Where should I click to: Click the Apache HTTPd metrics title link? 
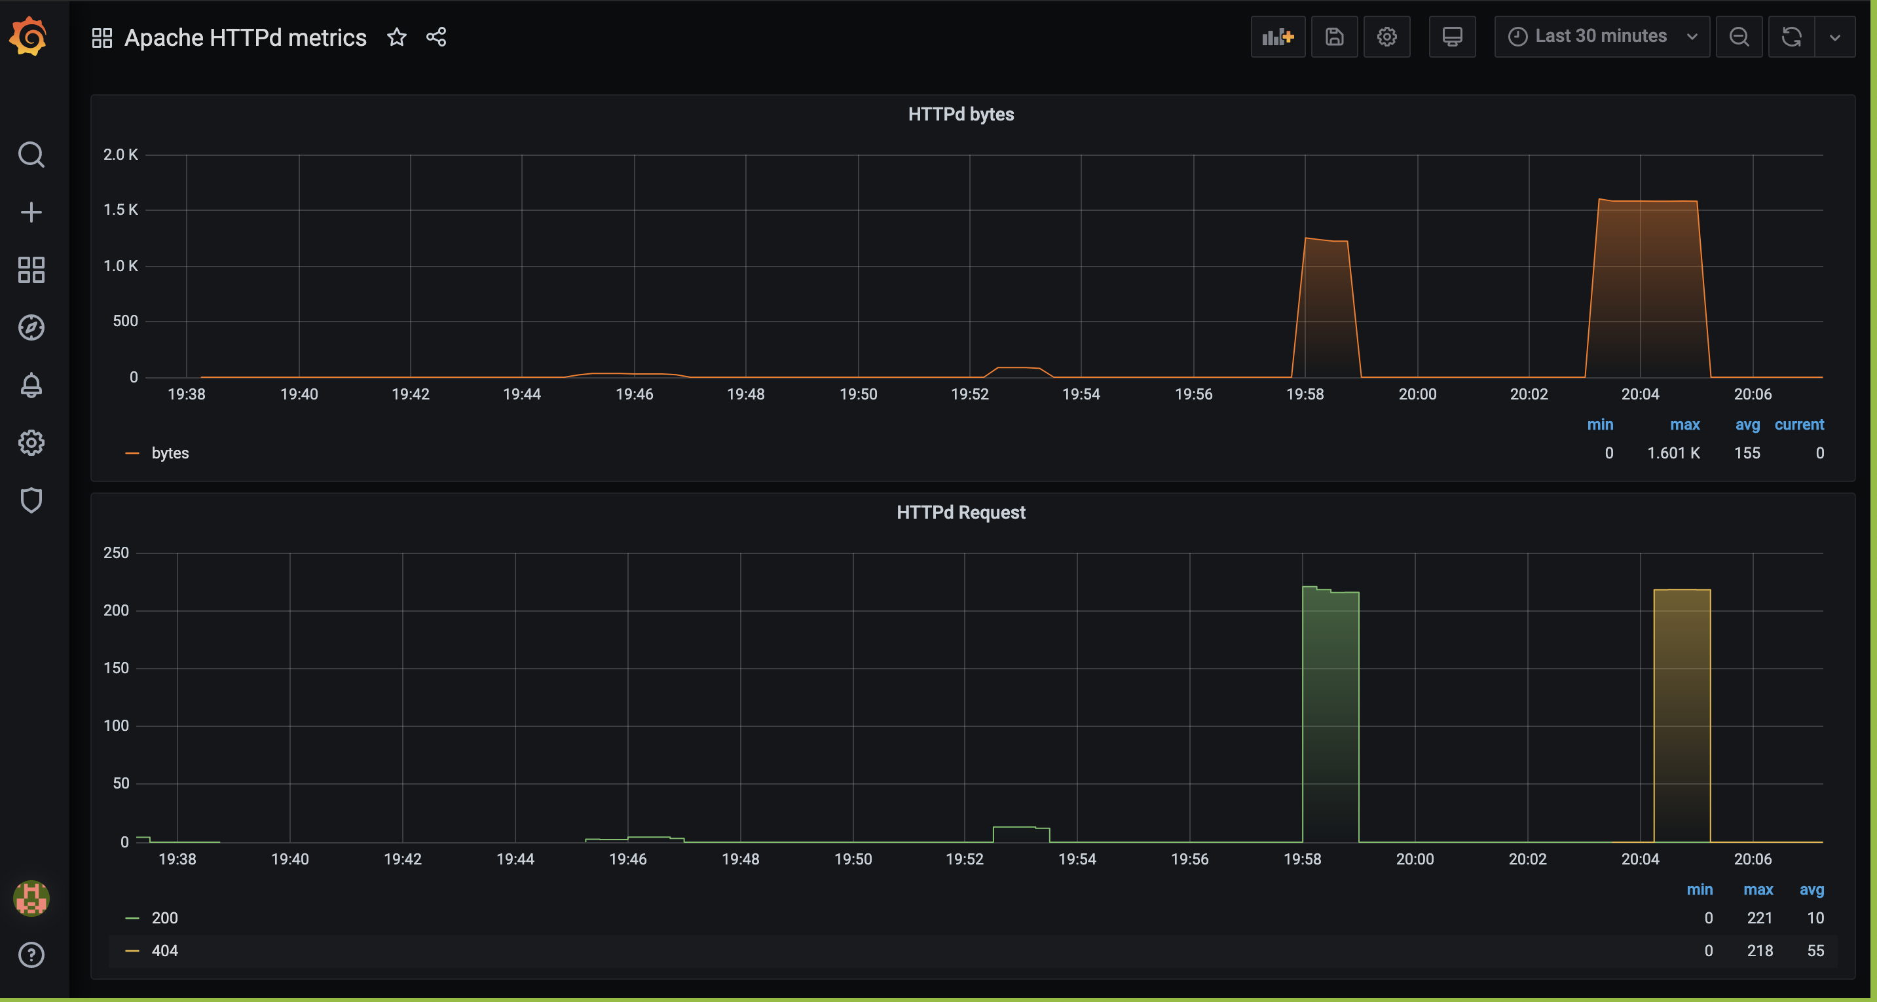[x=245, y=37]
